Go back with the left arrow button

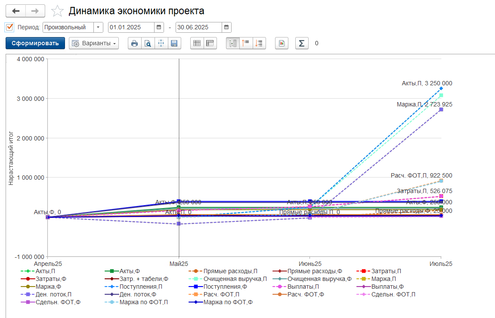pos(15,11)
